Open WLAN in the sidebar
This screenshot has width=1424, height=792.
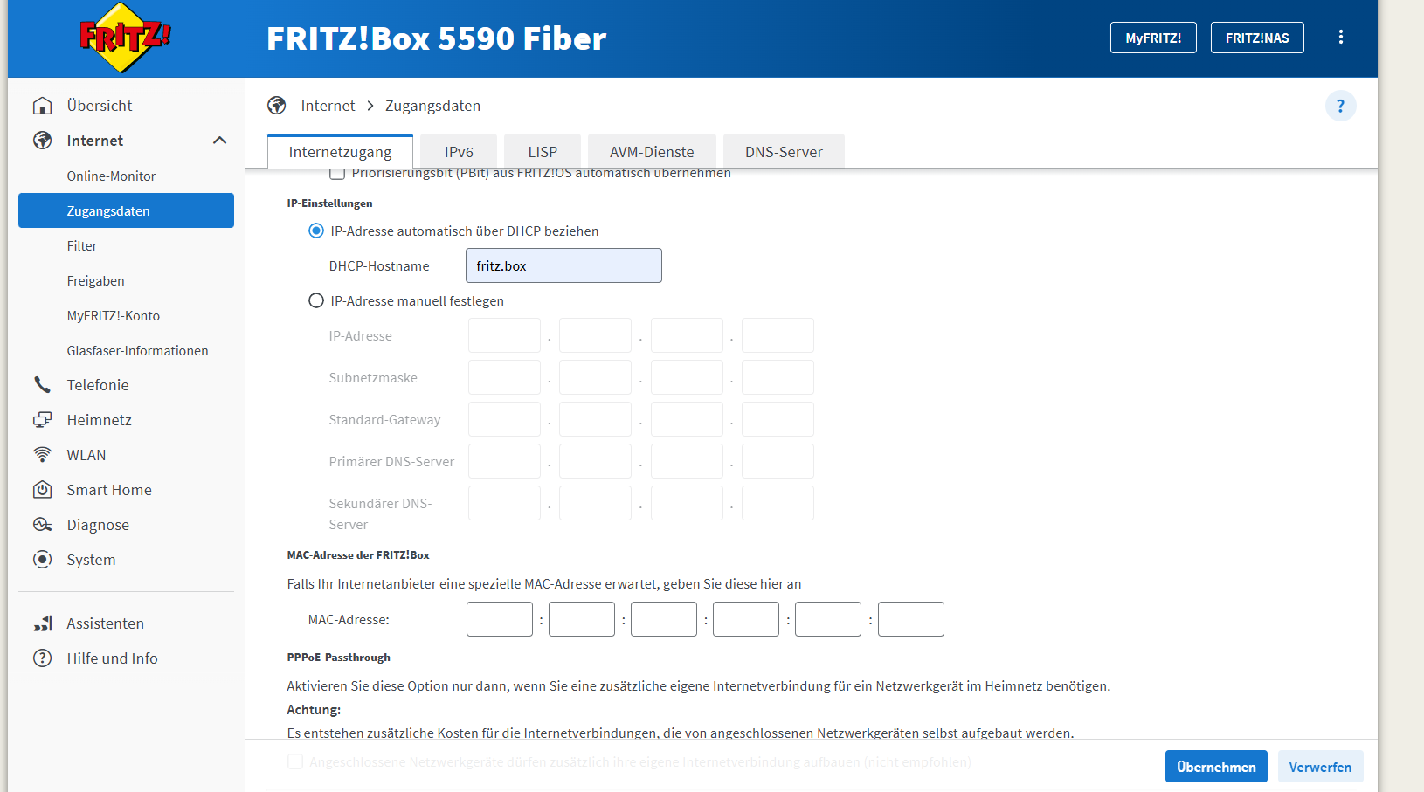126,455
